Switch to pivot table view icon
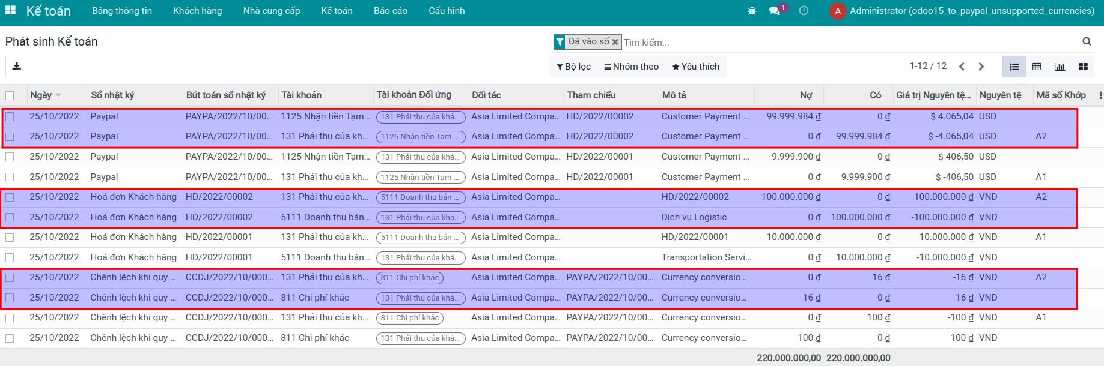Screen dimensions: 1104x366 pos(1037,67)
